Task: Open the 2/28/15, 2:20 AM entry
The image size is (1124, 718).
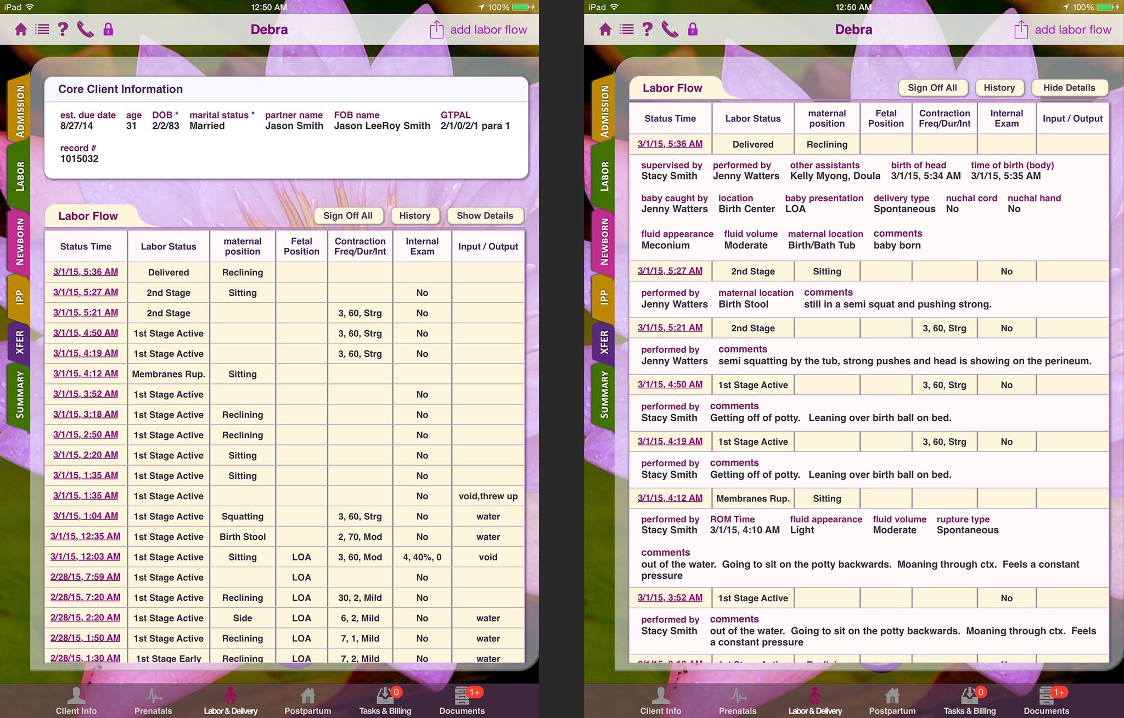Action: click(86, 617)
